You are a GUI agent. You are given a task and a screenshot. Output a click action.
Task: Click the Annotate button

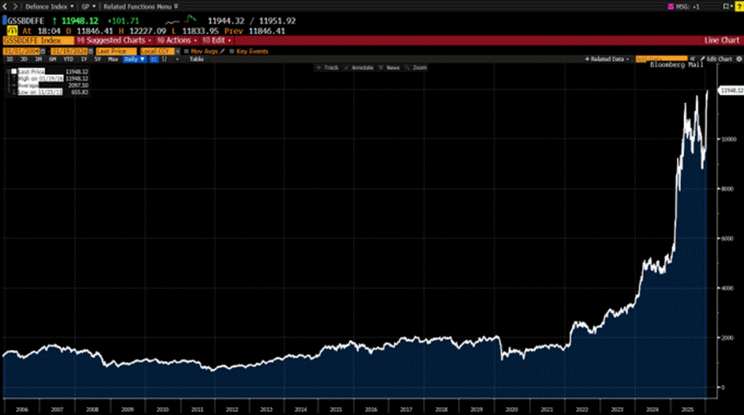[x=360, y=67]
